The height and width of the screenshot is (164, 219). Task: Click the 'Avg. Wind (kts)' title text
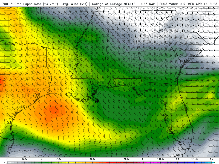[75, 4]
